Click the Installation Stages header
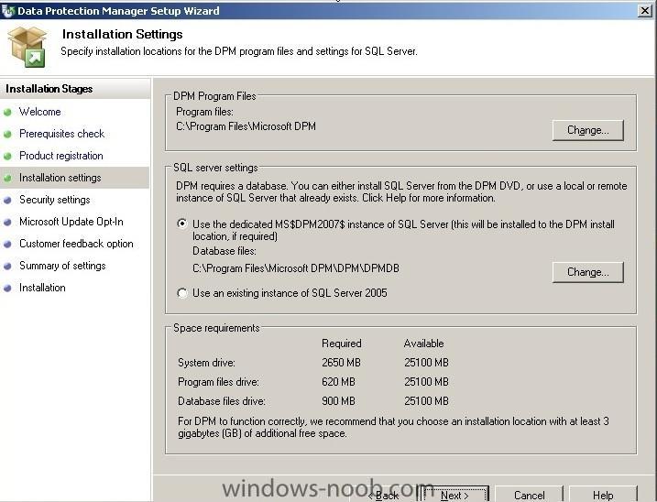The height and width of the screenshot is (502, 657). [x=49, y=89]
